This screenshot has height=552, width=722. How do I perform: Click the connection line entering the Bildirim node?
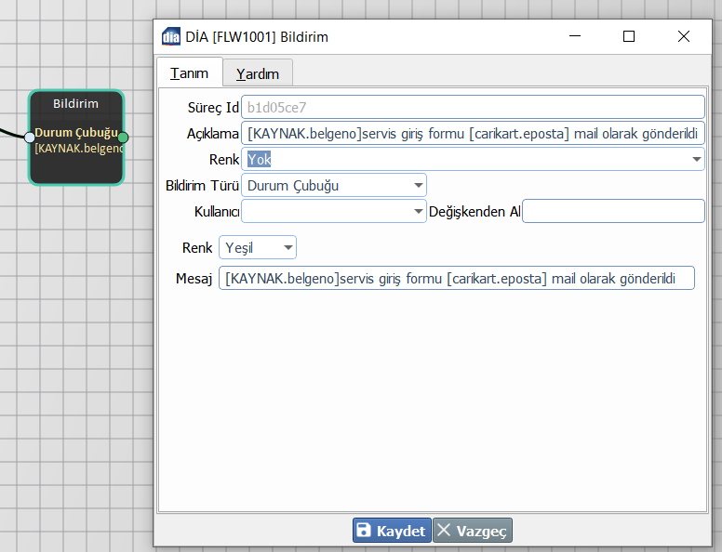click(x=11, y=133)
